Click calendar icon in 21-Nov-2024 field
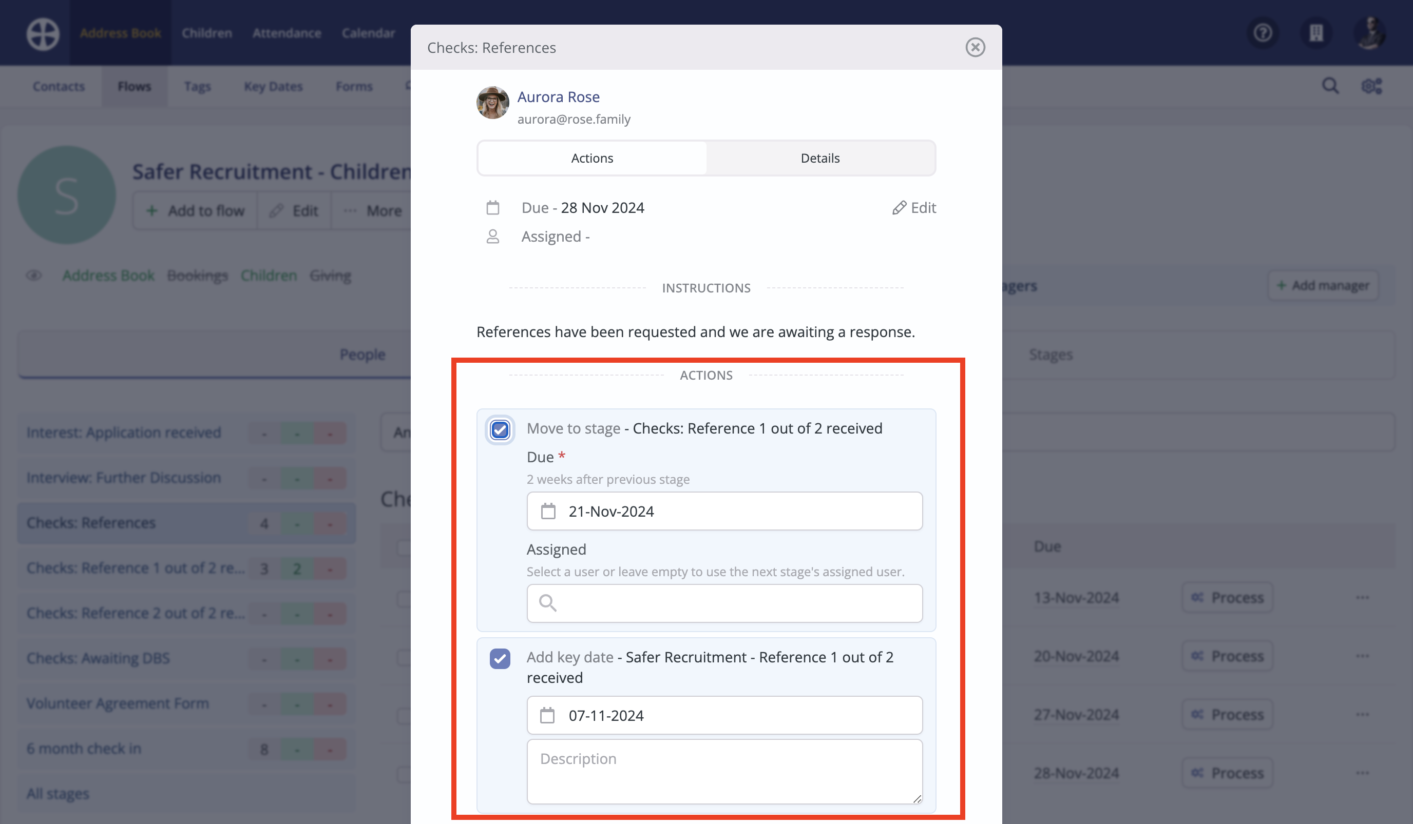The image size is (1413, 824). point(548,512)
